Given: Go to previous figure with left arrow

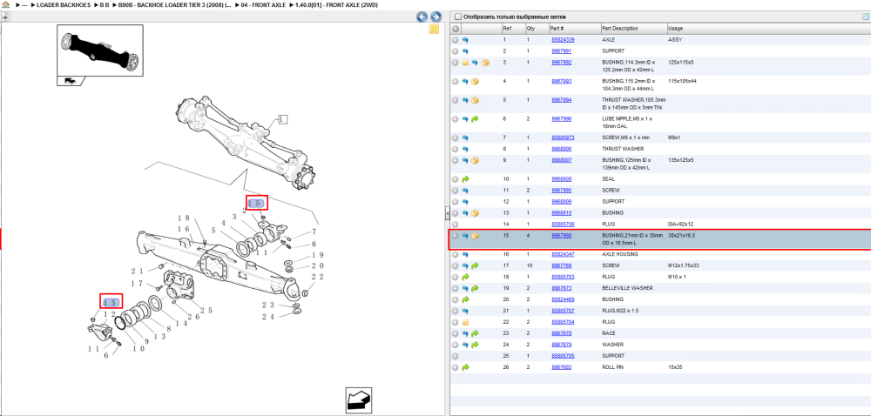Looking at the screenshot, I should pos(422,17).
